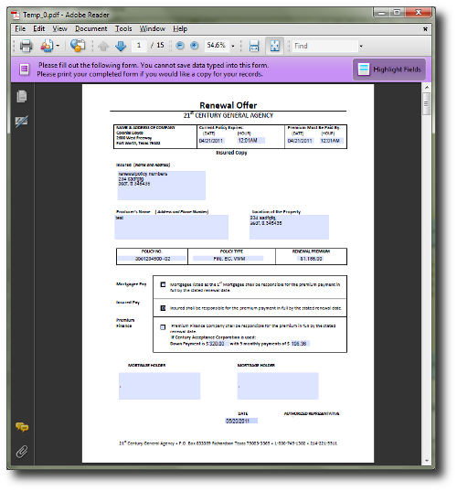Maximize the Adobe Reader window
The image size is (457, 491).
(x=397, y=13)
